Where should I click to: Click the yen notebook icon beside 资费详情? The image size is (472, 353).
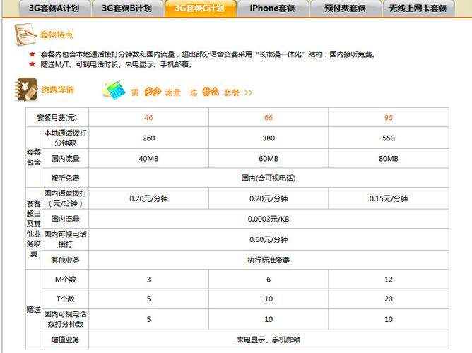[x=26, y=89]
